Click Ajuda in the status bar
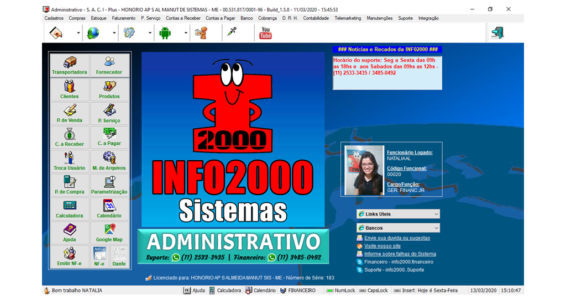 [x=194, y=290]
